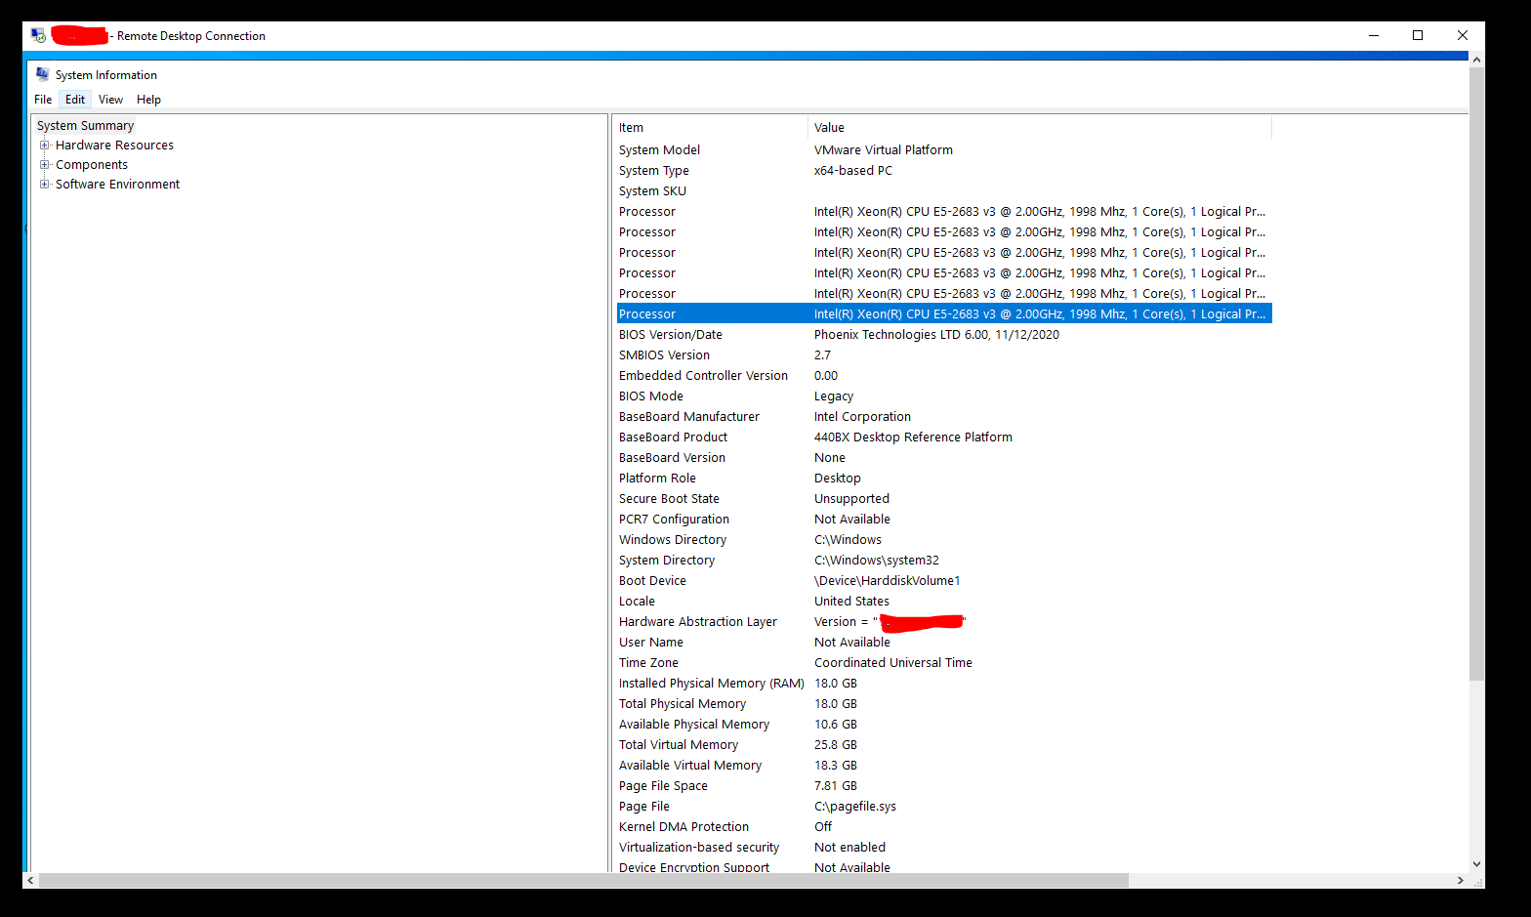Select the System Directory row
The image size is (1531, 917).
944,561
